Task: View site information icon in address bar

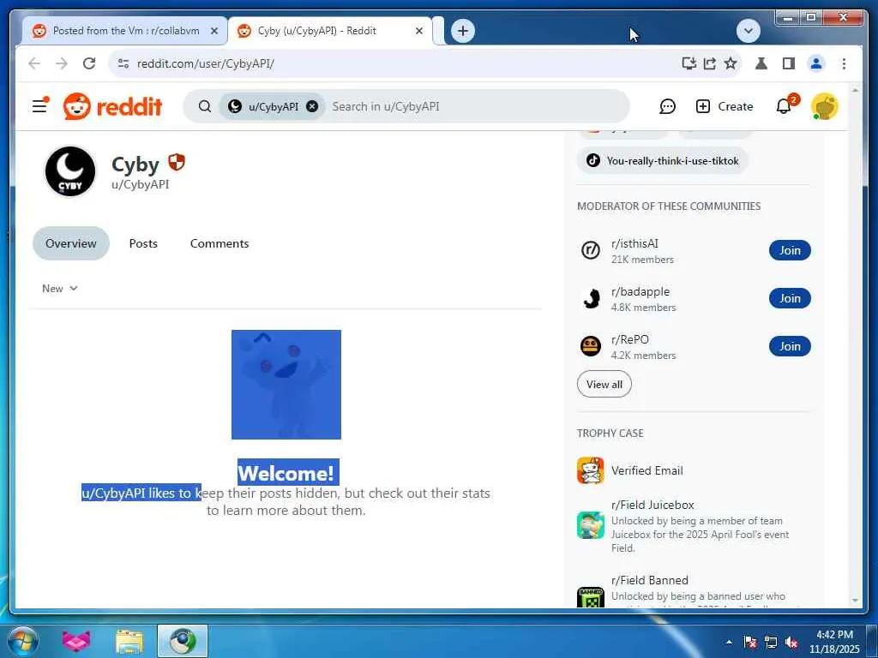Action: coord(123,63)
